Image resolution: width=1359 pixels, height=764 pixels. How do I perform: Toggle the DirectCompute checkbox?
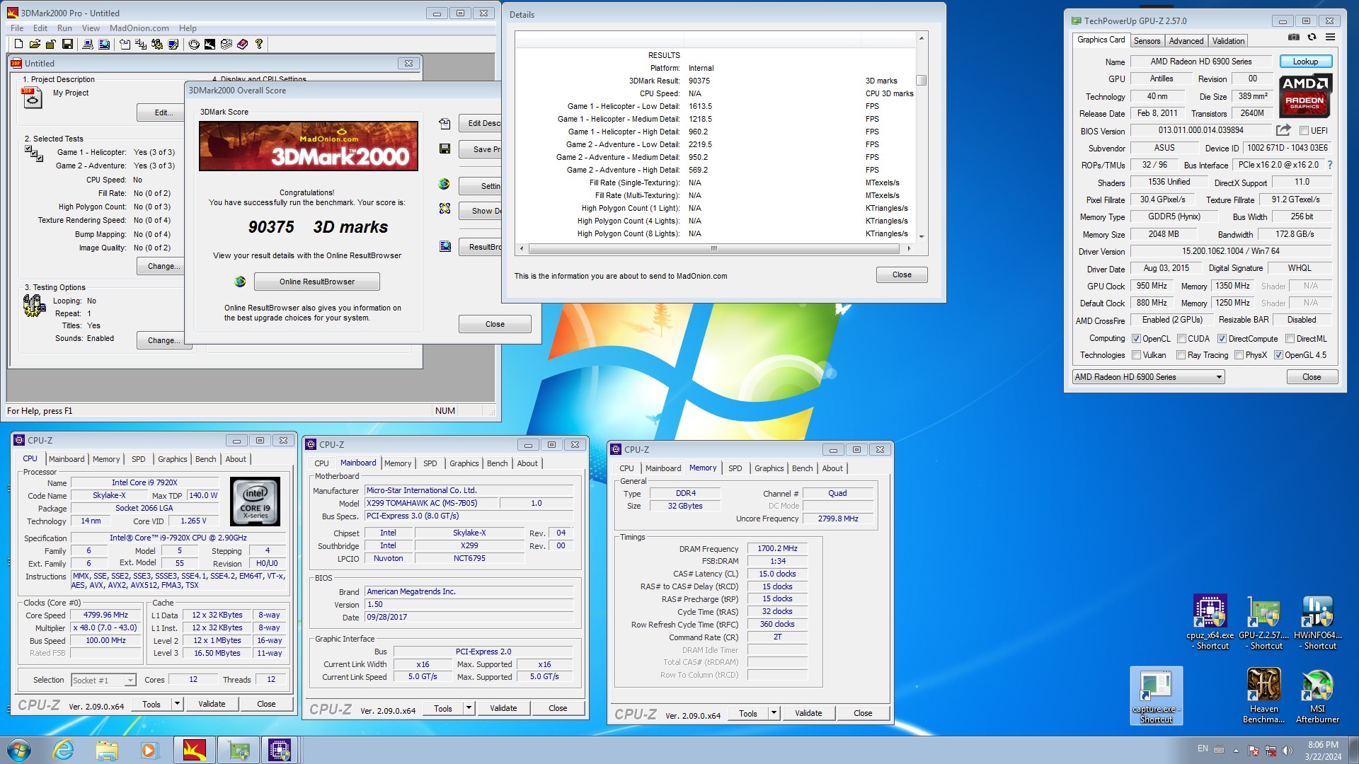click(x=1222, y=339)
